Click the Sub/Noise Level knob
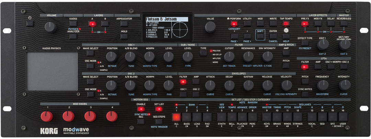 [188, 57]
